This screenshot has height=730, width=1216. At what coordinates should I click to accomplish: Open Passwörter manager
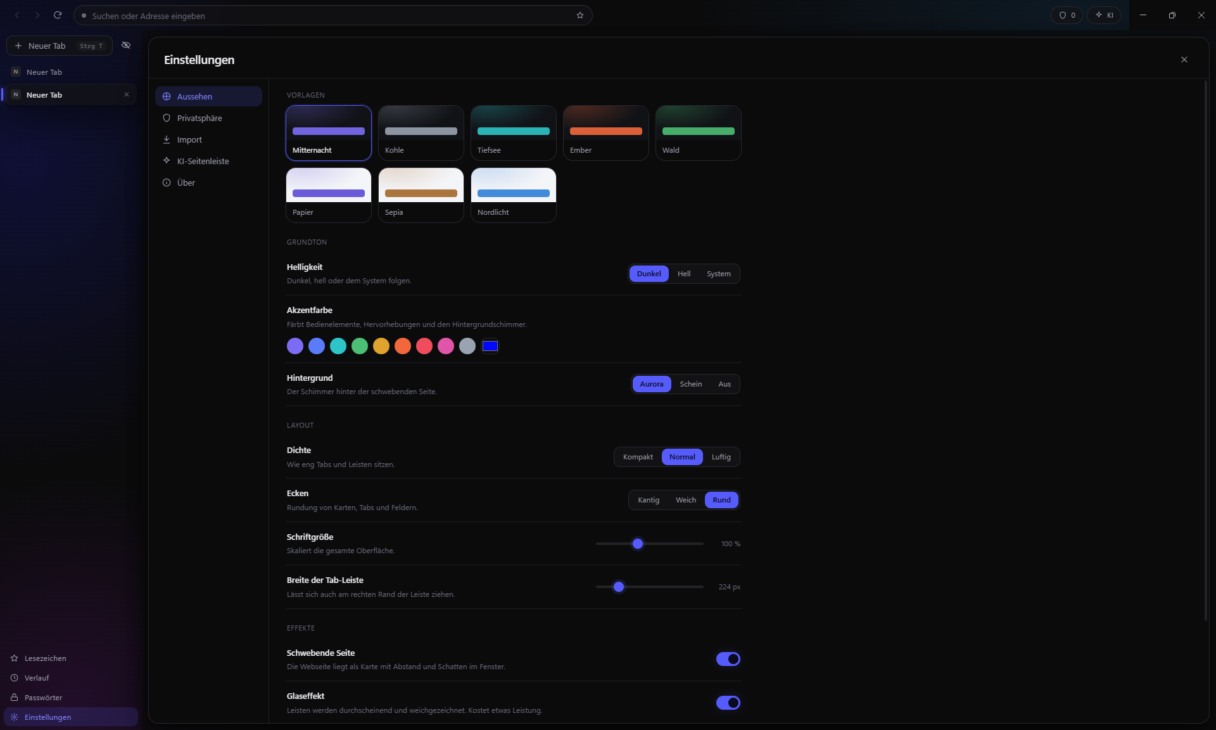(x=71, y=697)
